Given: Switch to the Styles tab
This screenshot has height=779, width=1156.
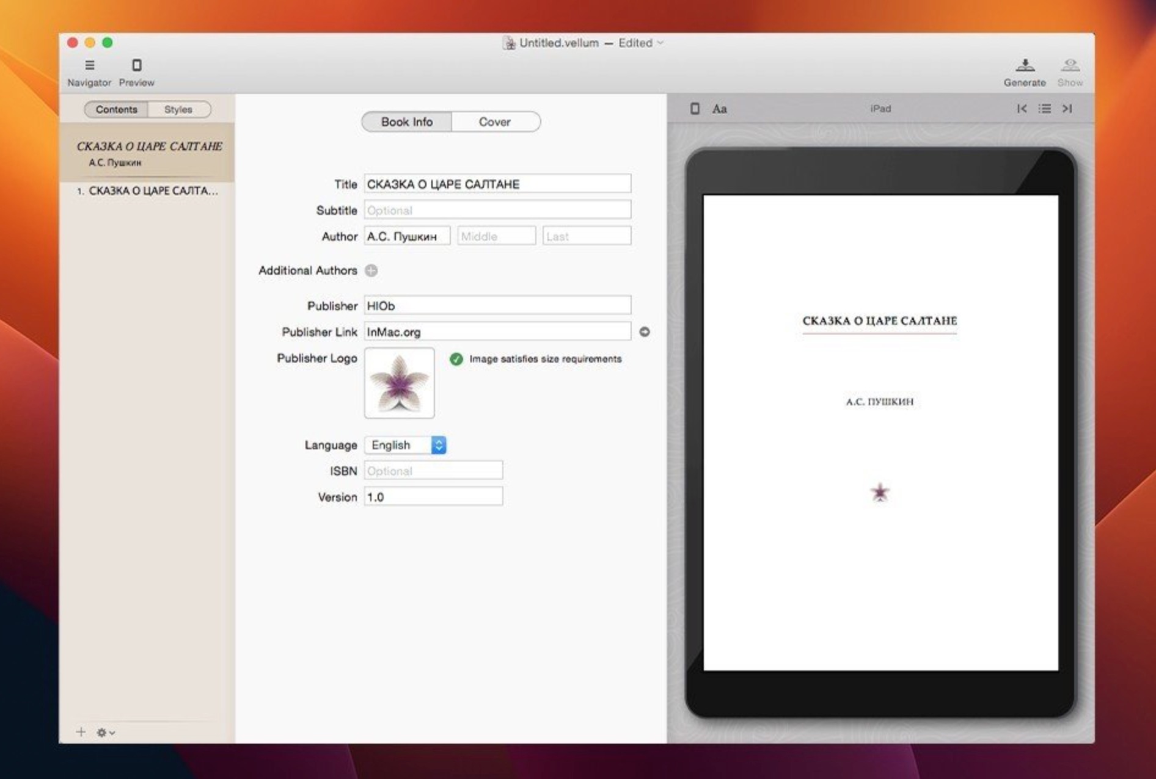Looking at the screenshot, I should pos(179,109).
